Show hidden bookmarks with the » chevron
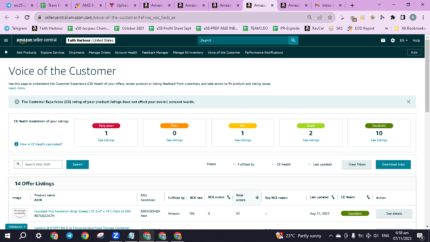Screen dimensions: 430x242 pyautogui.click(x=387, y=28)
